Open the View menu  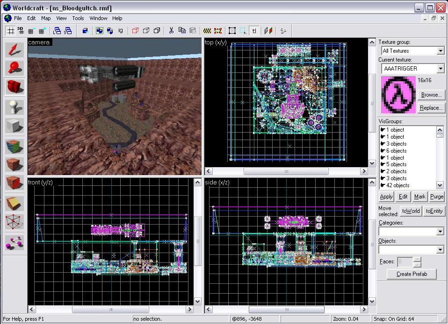pos(61,18)
